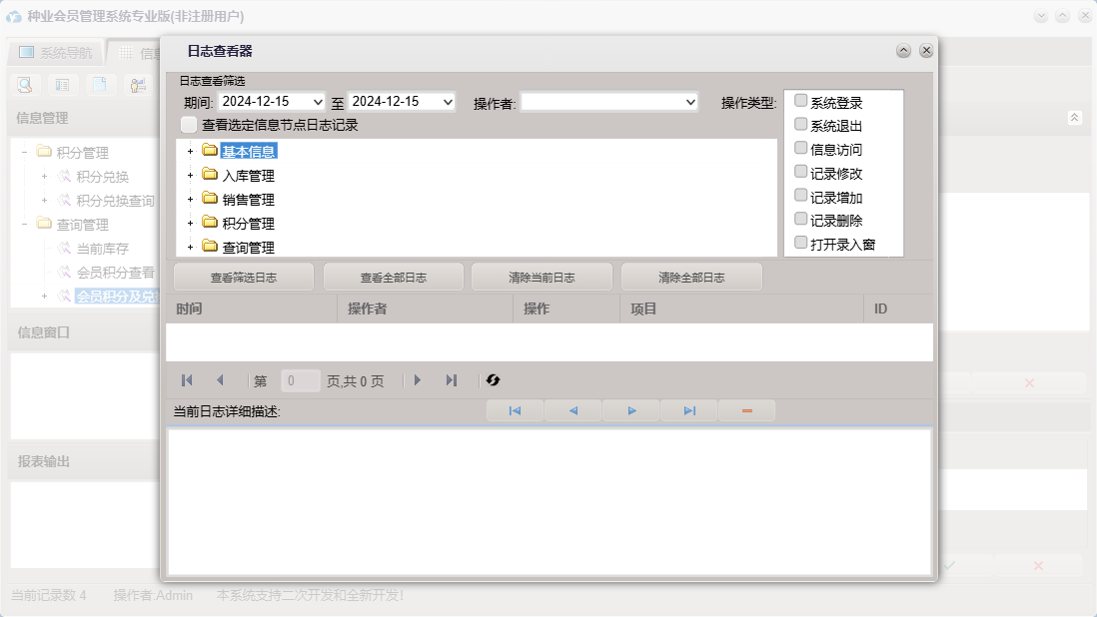Check the 打开录入窗 option
1097x617 pixels.
(801, 244)
